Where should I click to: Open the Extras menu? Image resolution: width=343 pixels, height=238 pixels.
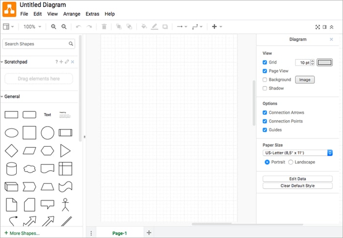pos(92,14)
